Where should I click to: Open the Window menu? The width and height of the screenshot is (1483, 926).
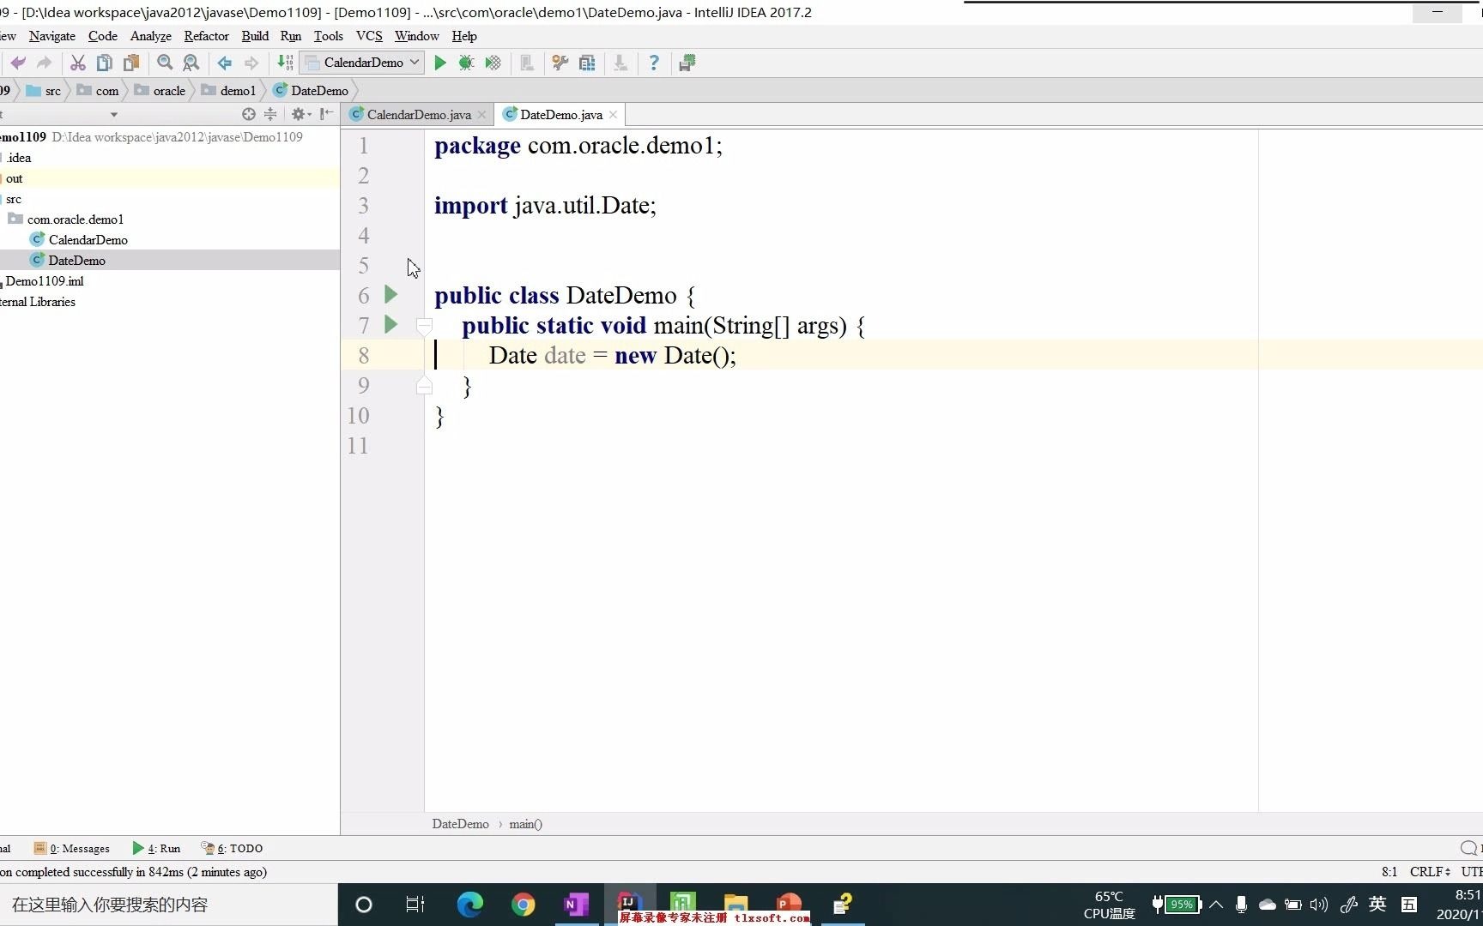pyautogui.click(x=417, y=36)
